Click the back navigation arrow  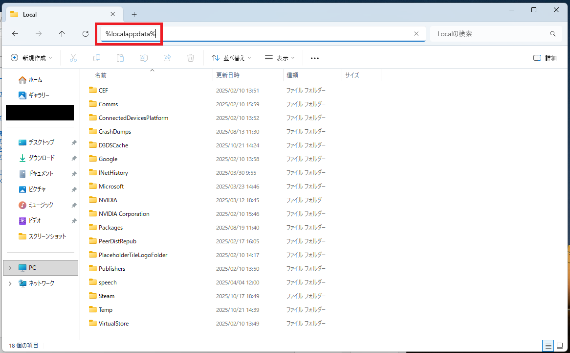click(15, 34)
